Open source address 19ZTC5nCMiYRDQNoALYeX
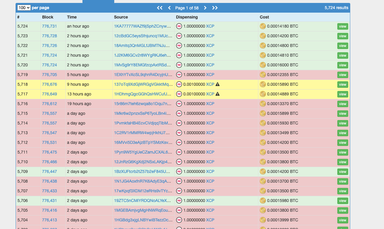 [143, 201]
